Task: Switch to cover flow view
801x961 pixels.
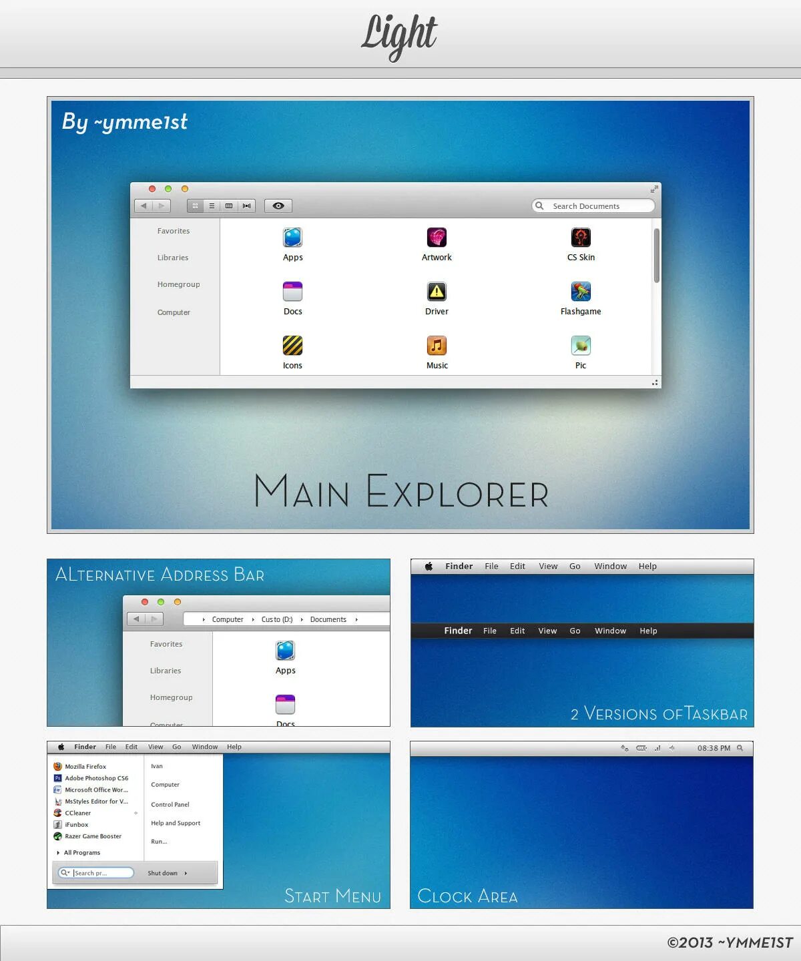Action: coord(247,206)
